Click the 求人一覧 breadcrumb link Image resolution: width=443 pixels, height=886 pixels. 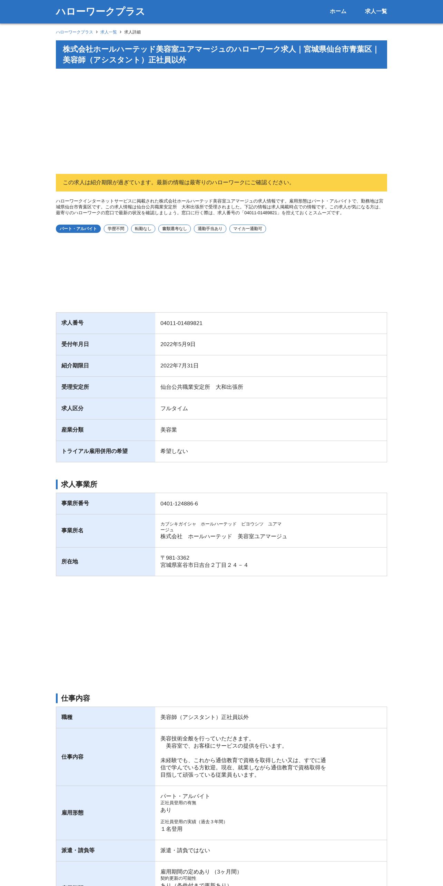(109, 32)
